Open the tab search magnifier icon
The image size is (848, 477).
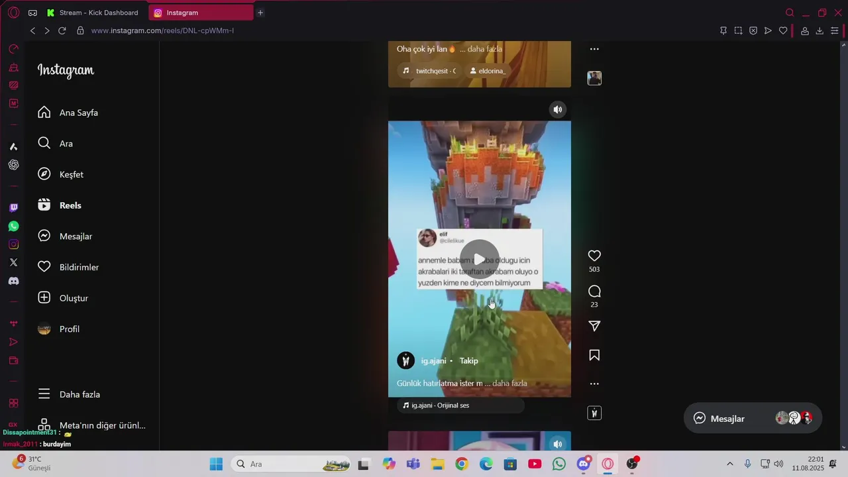click(x=790, y=13)
